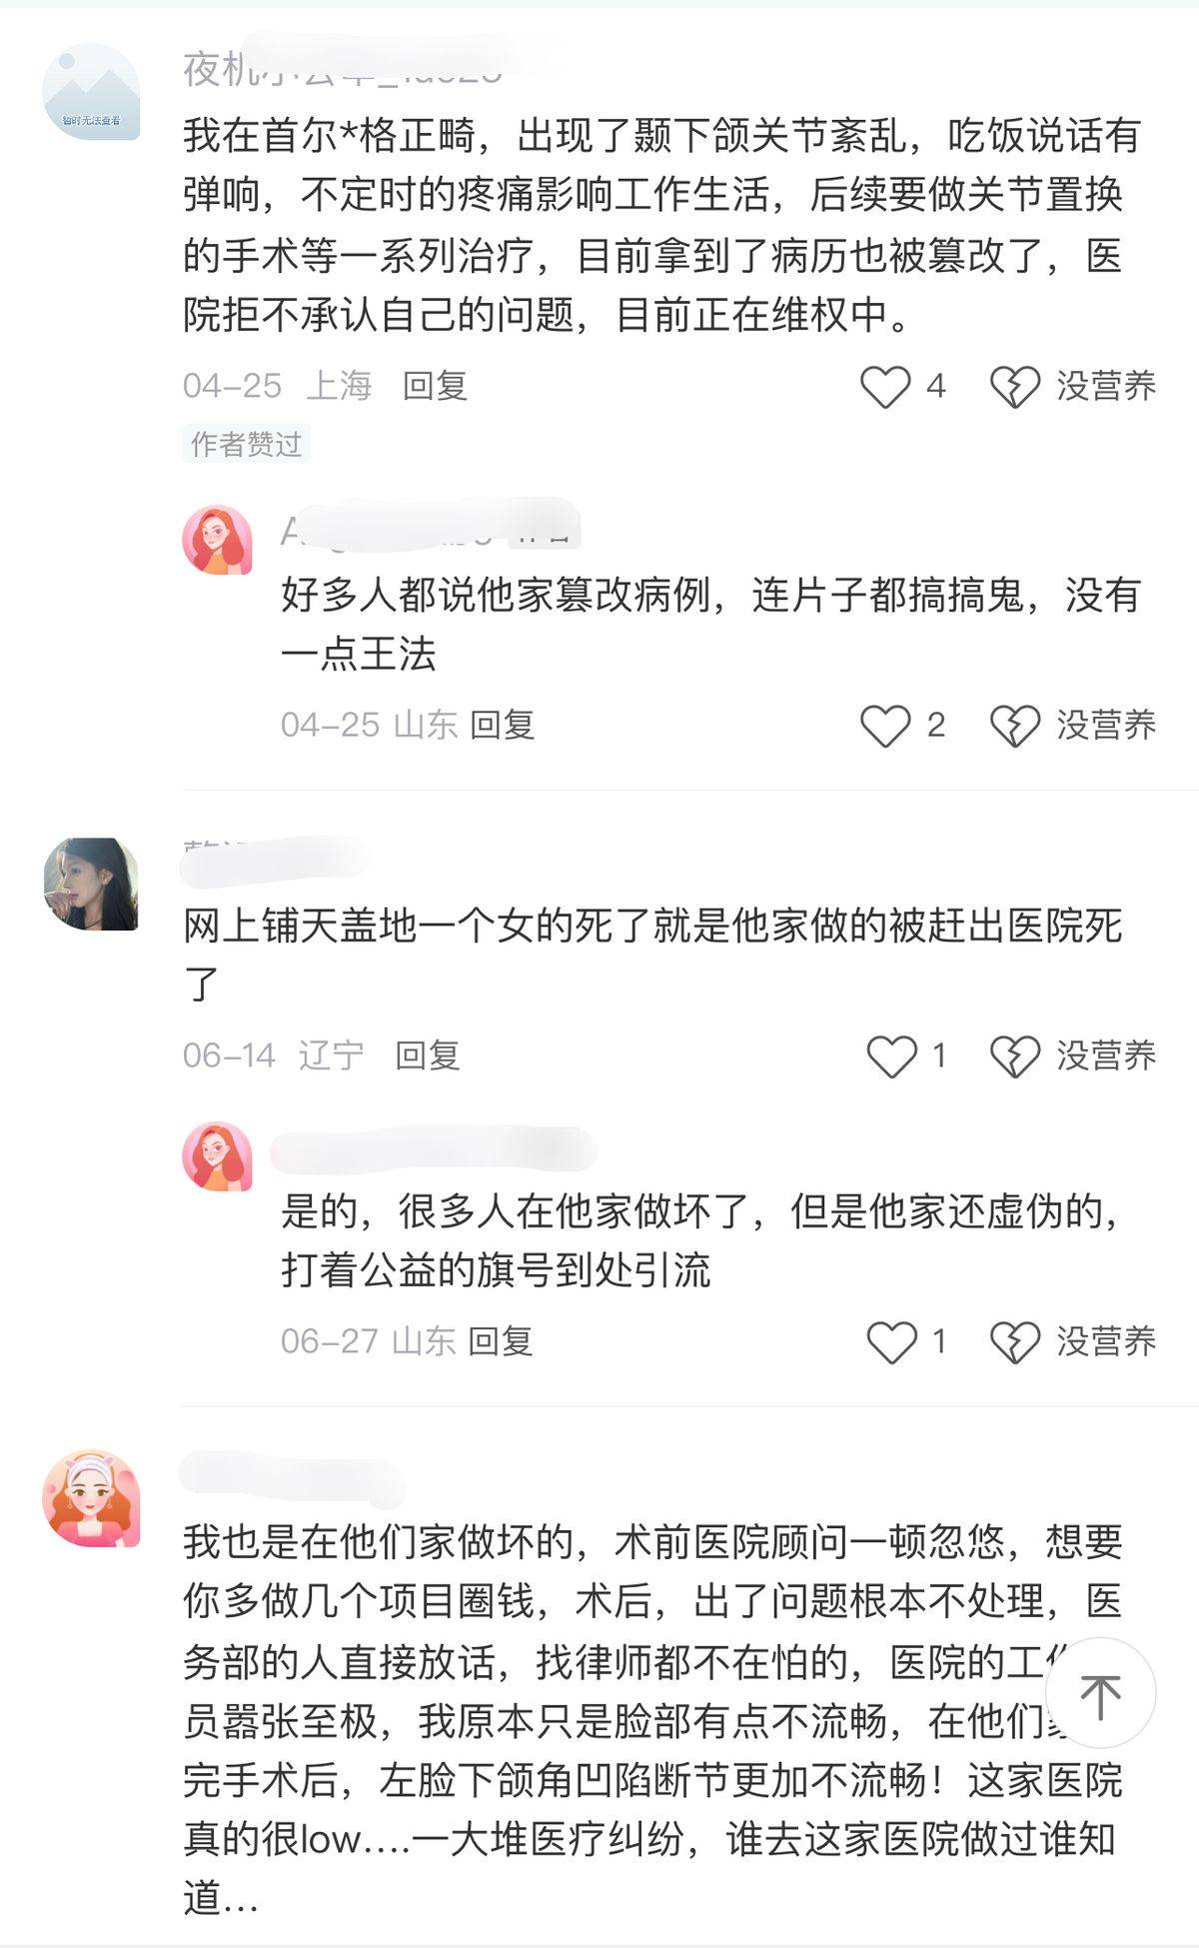Like the first Shandong 04-25 reply

885,726
